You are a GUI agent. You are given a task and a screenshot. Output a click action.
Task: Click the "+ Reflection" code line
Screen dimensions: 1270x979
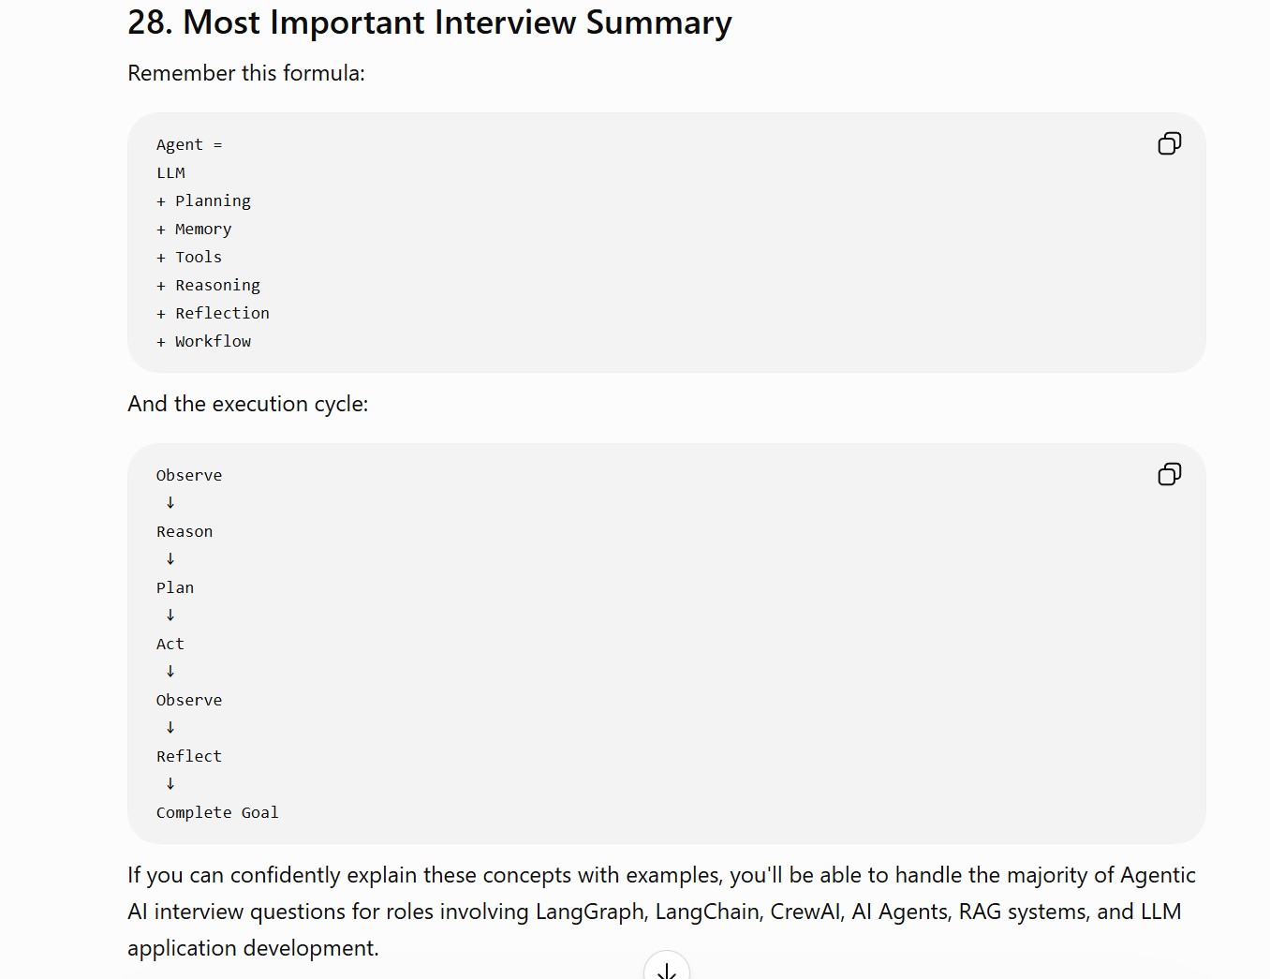click(x=213, y=313)
